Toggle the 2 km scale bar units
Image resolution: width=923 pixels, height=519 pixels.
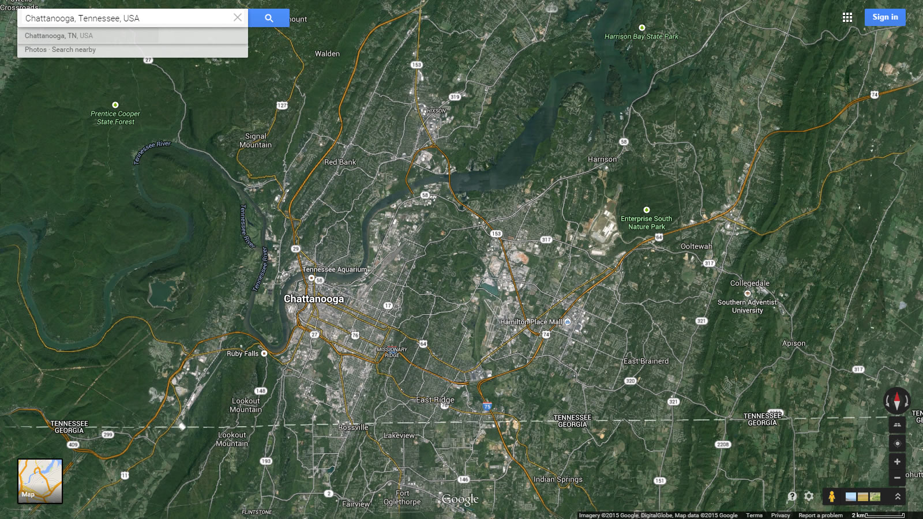(x=878, y=515)
